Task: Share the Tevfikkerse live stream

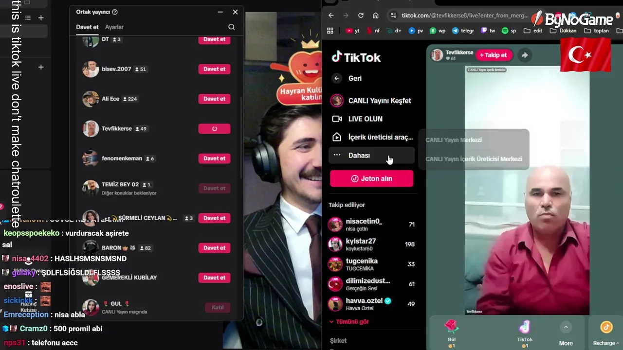Action: pos(524,55)
